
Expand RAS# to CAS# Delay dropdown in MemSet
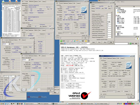click(112, 16)
